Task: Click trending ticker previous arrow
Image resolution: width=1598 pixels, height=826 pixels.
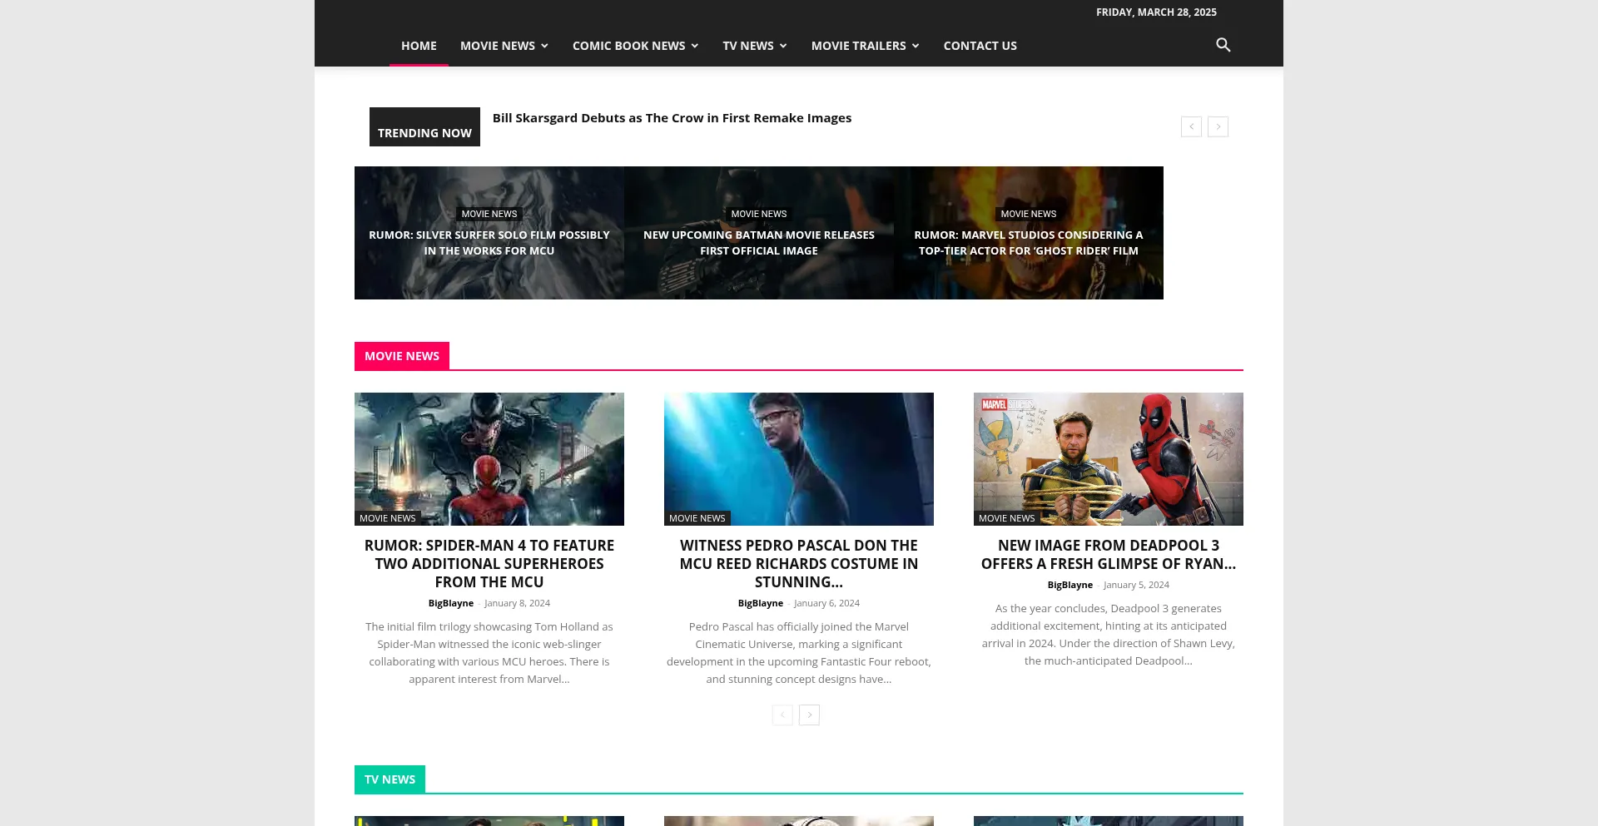Action: click(1191, 126)
